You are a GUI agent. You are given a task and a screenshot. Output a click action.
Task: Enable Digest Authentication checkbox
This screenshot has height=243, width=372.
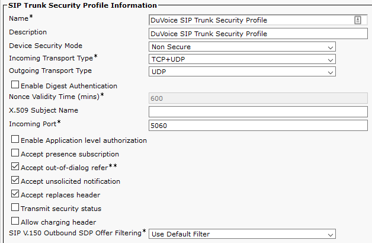(x=15, y=85)
